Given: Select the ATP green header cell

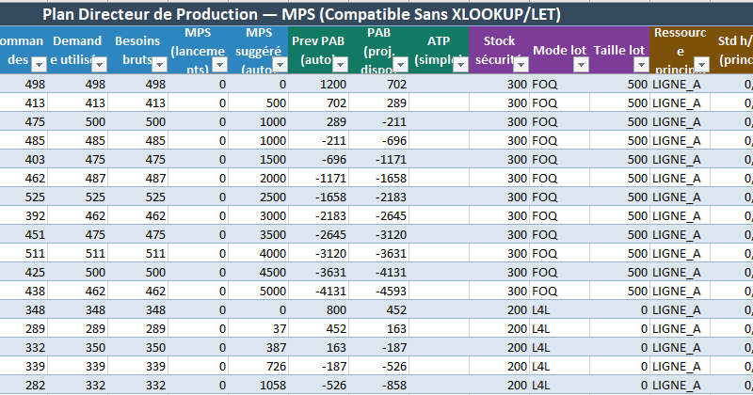Looking at the screenshot, I should point(438,49).
